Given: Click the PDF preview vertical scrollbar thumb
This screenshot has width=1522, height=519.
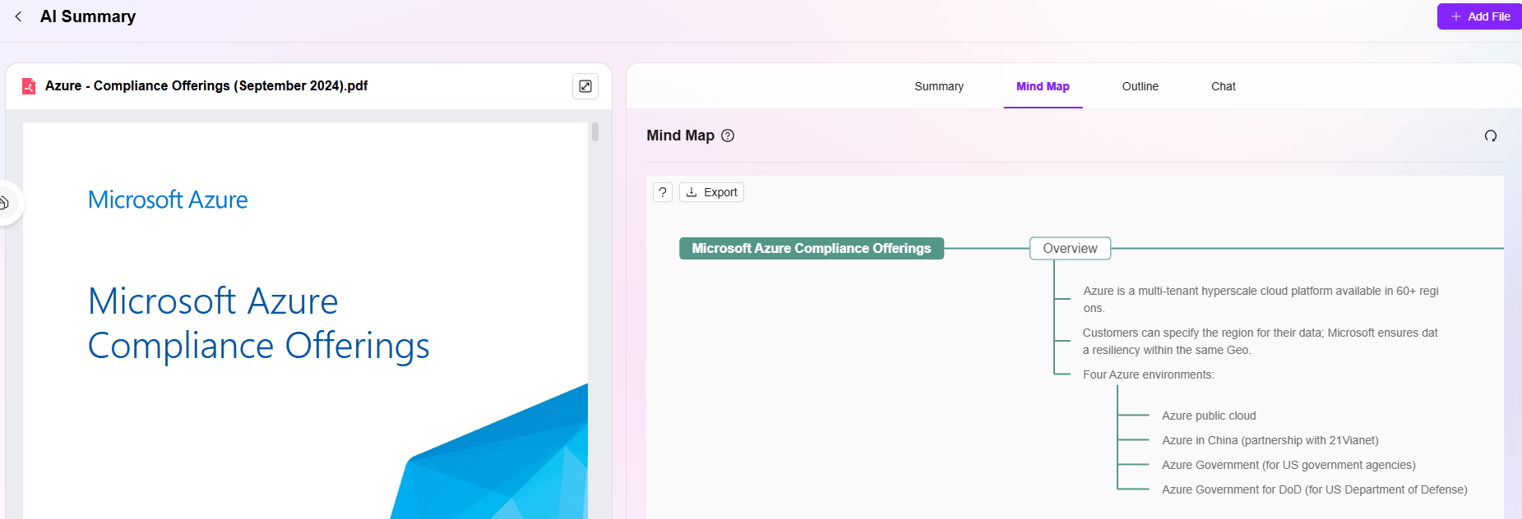Looking at the screenshot, I should pos(594,131).
